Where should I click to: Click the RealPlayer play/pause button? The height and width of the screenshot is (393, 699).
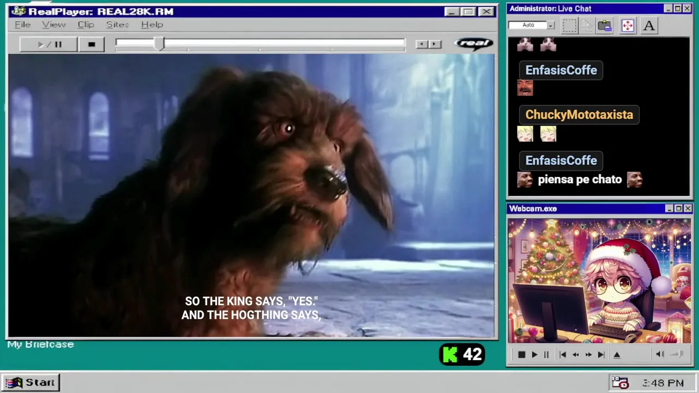(x=49, y=44)
